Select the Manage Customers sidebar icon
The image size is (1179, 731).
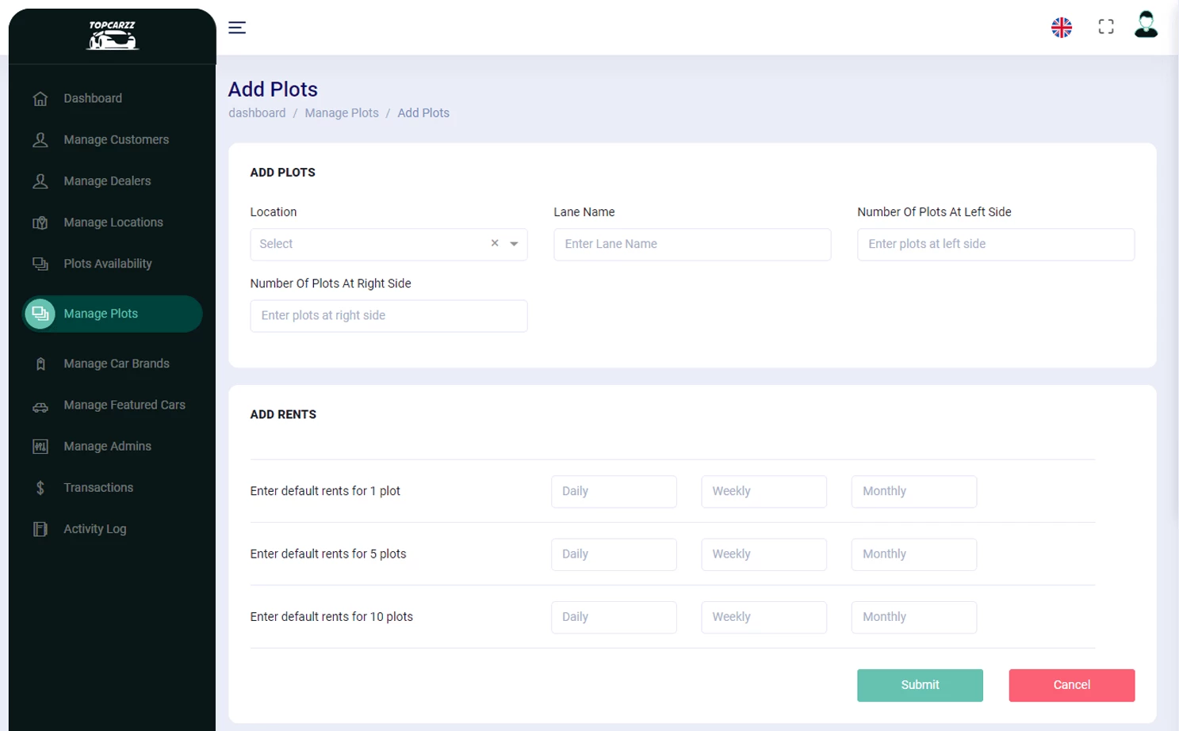[40, 139]
